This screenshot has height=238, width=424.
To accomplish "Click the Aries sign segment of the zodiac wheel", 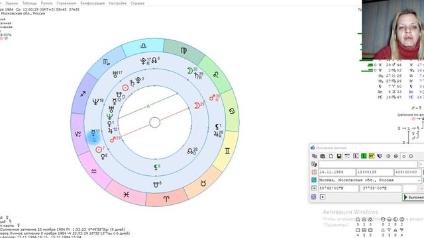I will (x=166, y=199).
